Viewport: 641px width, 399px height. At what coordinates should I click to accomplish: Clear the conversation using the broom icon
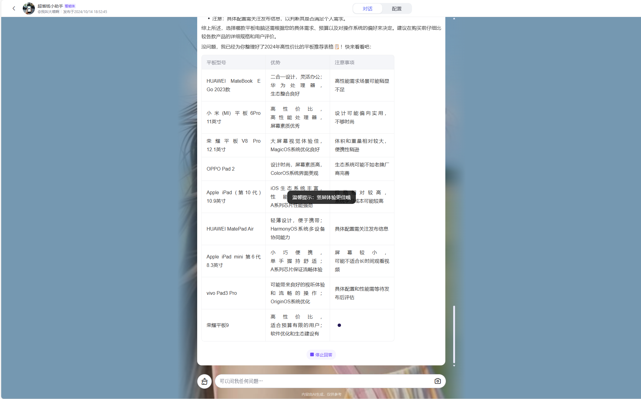(x=204, y=381)
